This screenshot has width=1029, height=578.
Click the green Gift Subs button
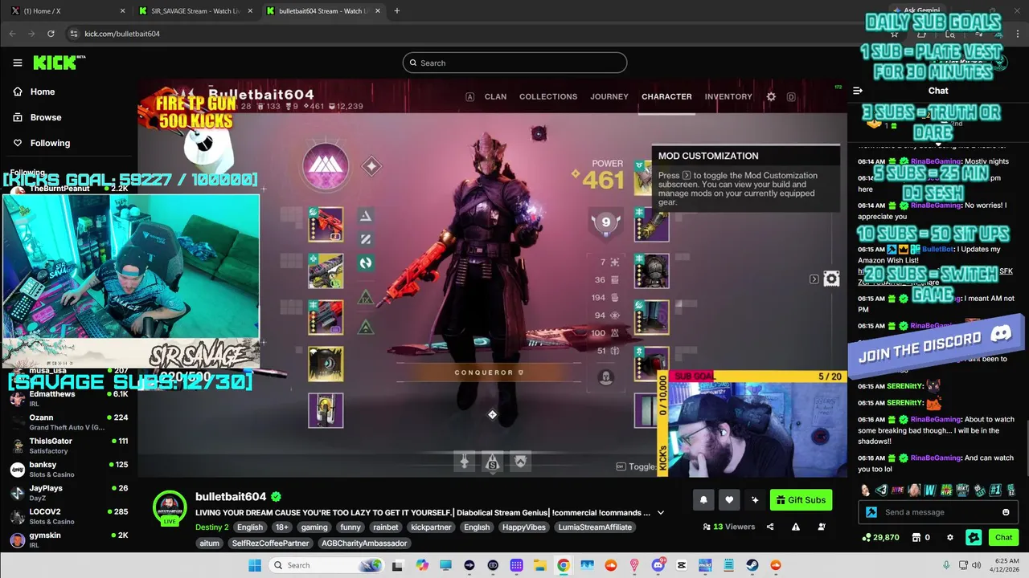click(x=801, y=500)
